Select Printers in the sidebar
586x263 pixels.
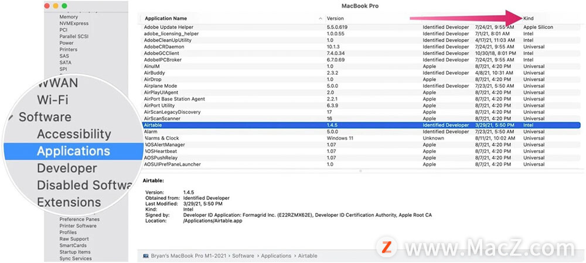69,50
